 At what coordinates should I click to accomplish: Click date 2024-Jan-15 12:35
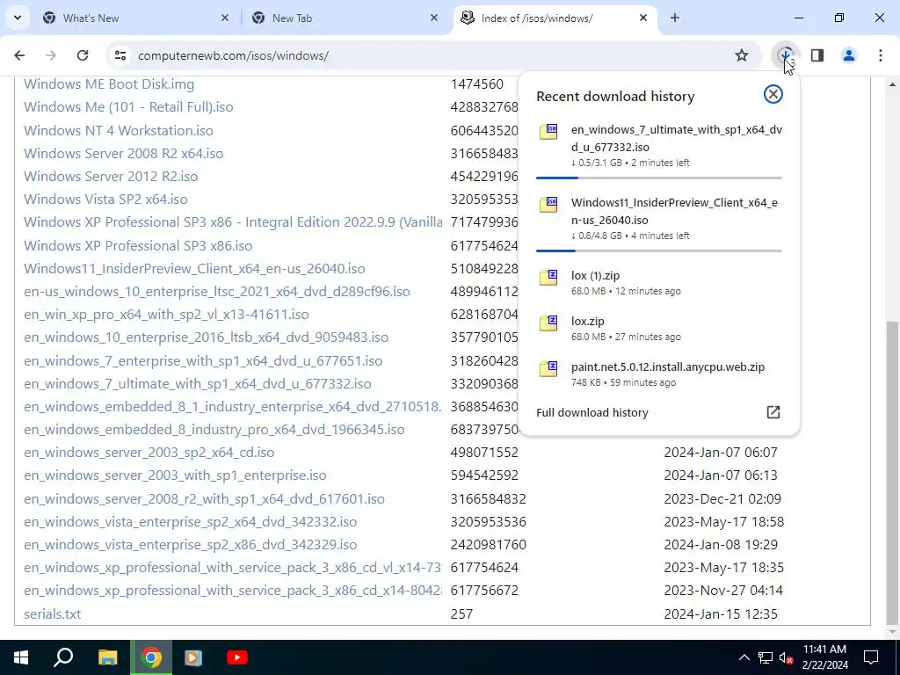[x=721, y=614]
